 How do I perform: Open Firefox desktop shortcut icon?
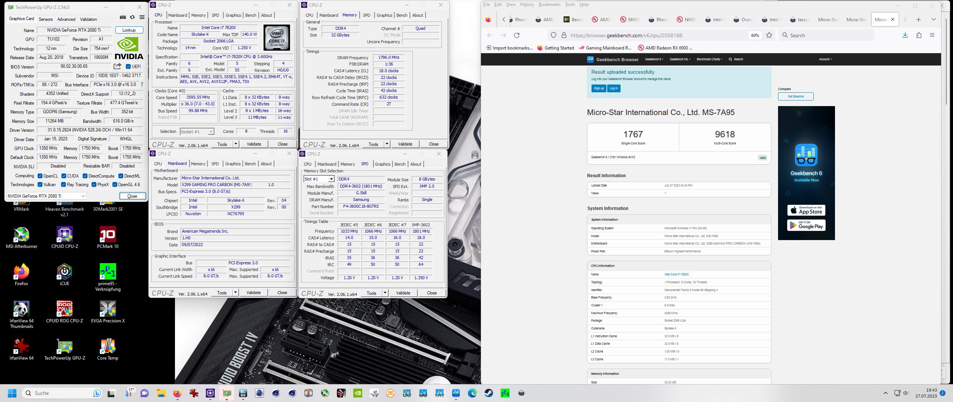click(22, 275)
